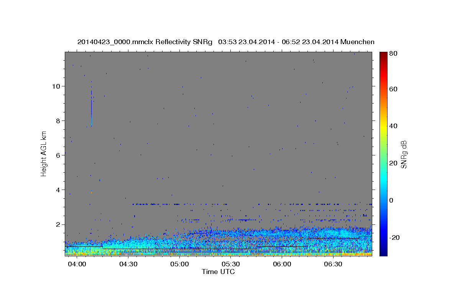This screenshot has width=460, height=307.
Task: Click the colorbar value 60
Action: tap(393, 89)
